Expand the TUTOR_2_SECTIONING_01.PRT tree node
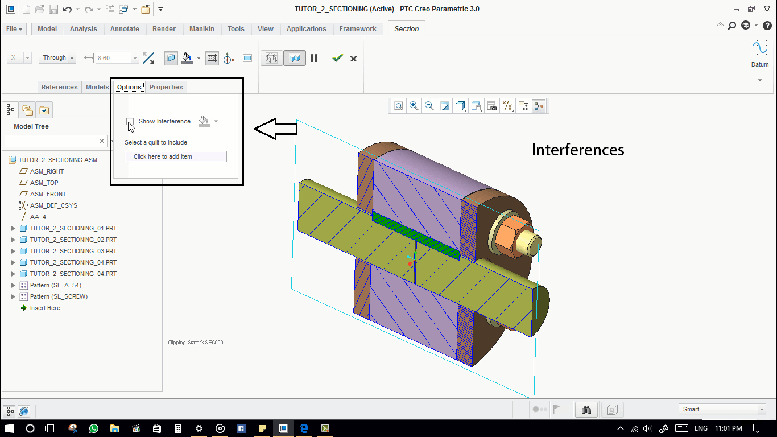Image resolution: width=777 pixels, height=437 pixels. [x=14, y=228]
